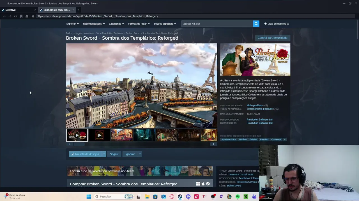Click the Ignorar button
Viewport: 359px width, 201px height.
pos(130,154)
